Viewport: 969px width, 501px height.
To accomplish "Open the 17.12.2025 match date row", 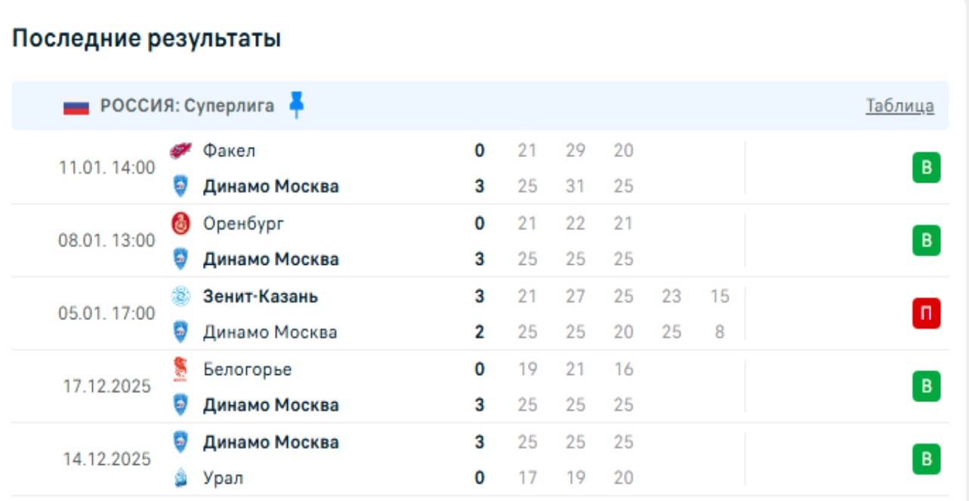I will click(106, 386).
